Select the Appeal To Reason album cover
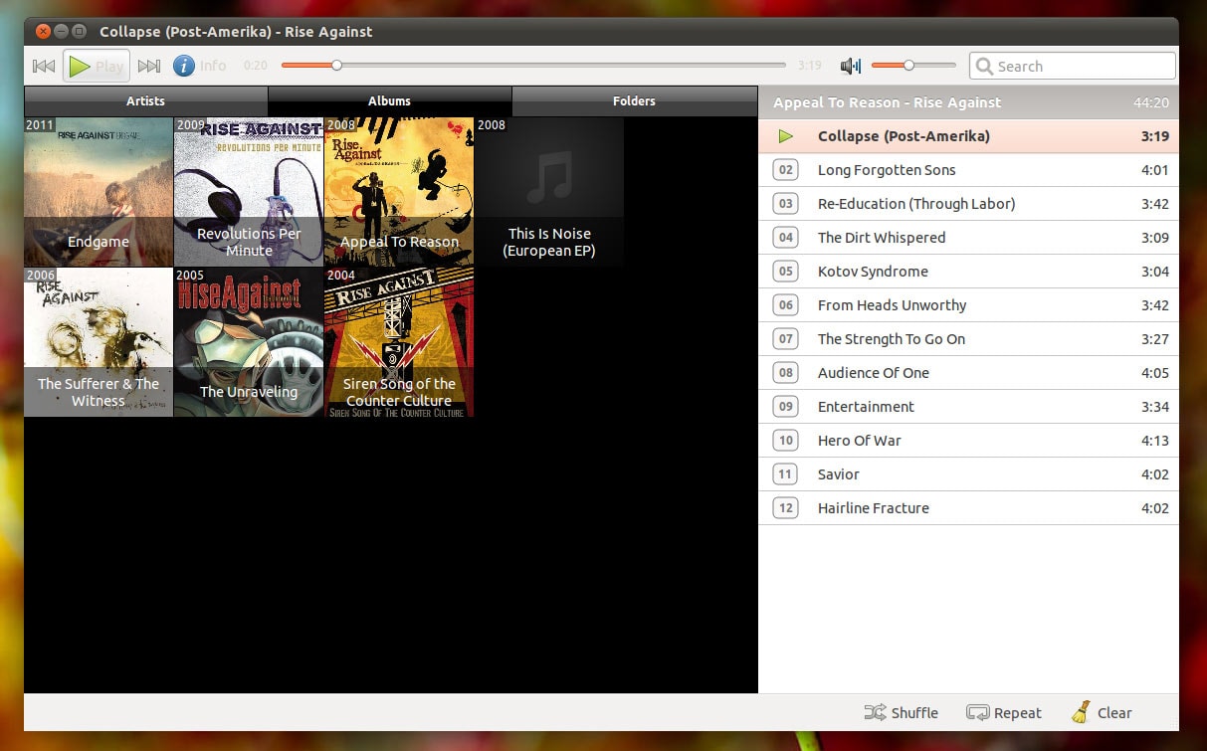 click(399, 192)
